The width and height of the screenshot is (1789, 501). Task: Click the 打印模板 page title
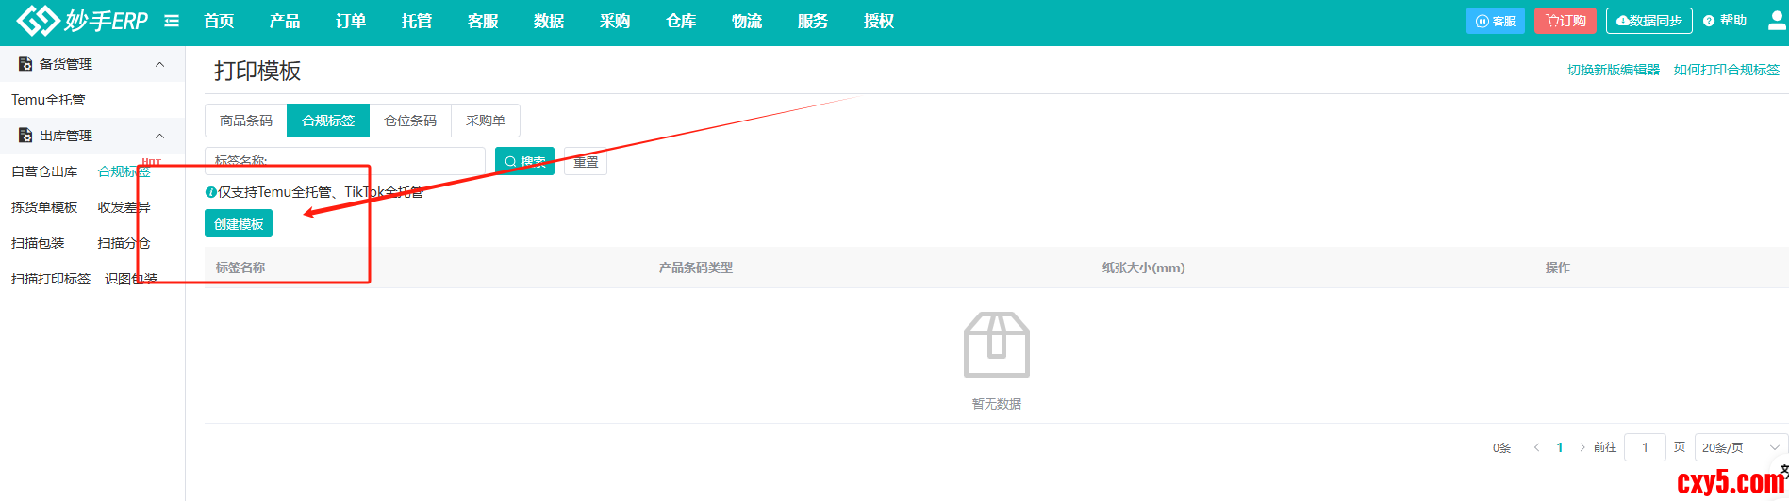point(257,72)
